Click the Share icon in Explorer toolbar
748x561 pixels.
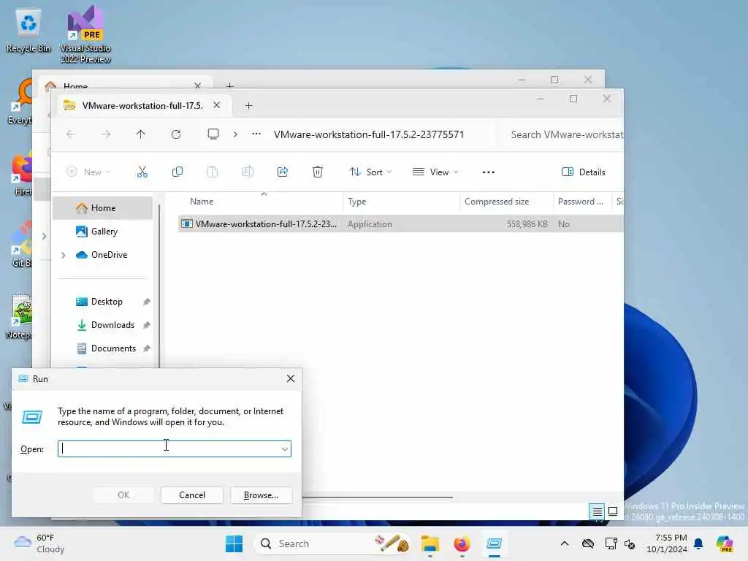(283, 172)
